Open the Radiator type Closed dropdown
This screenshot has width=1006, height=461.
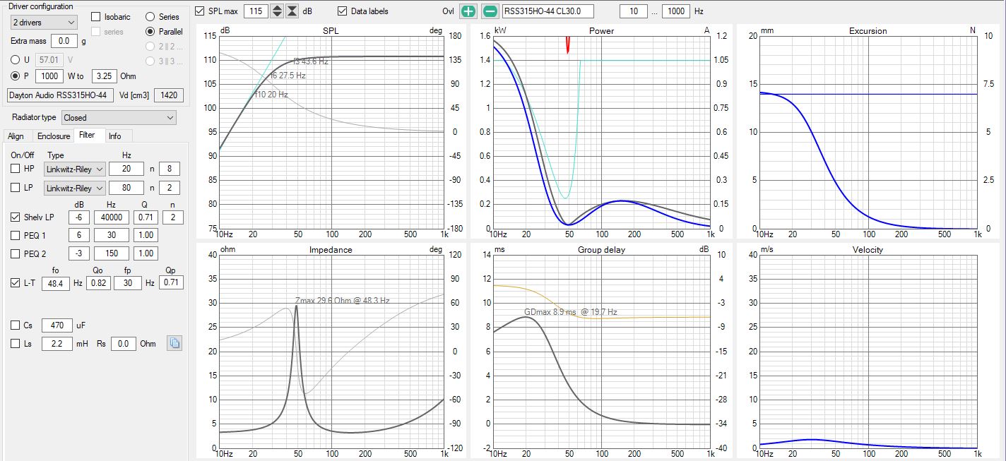coord(119,117)
